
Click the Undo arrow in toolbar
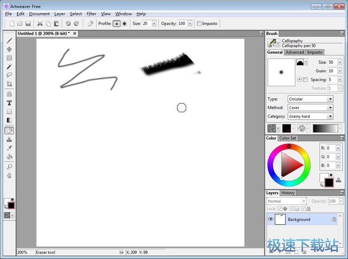(x=68, y=24)
